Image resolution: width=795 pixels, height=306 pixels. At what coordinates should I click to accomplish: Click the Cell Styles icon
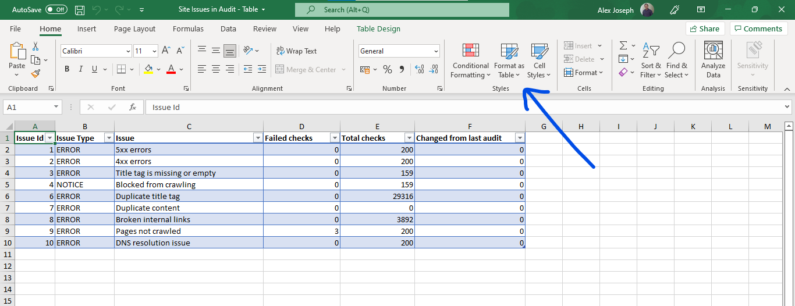coord(539,52)
